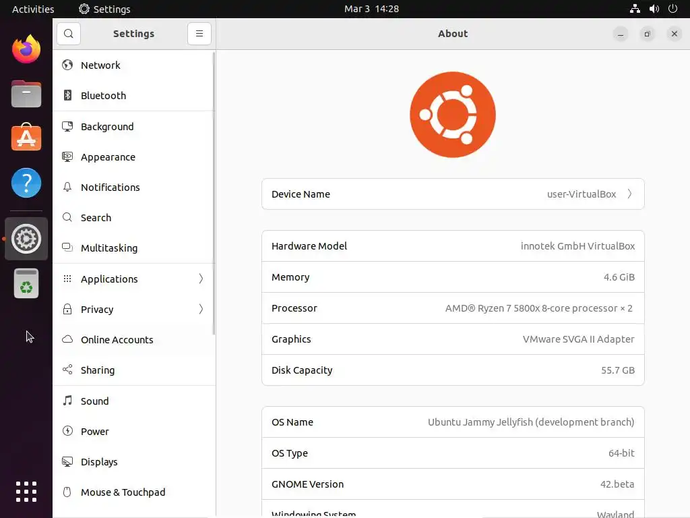
Task: Open Displays settings panel
Action: [134, 461]
